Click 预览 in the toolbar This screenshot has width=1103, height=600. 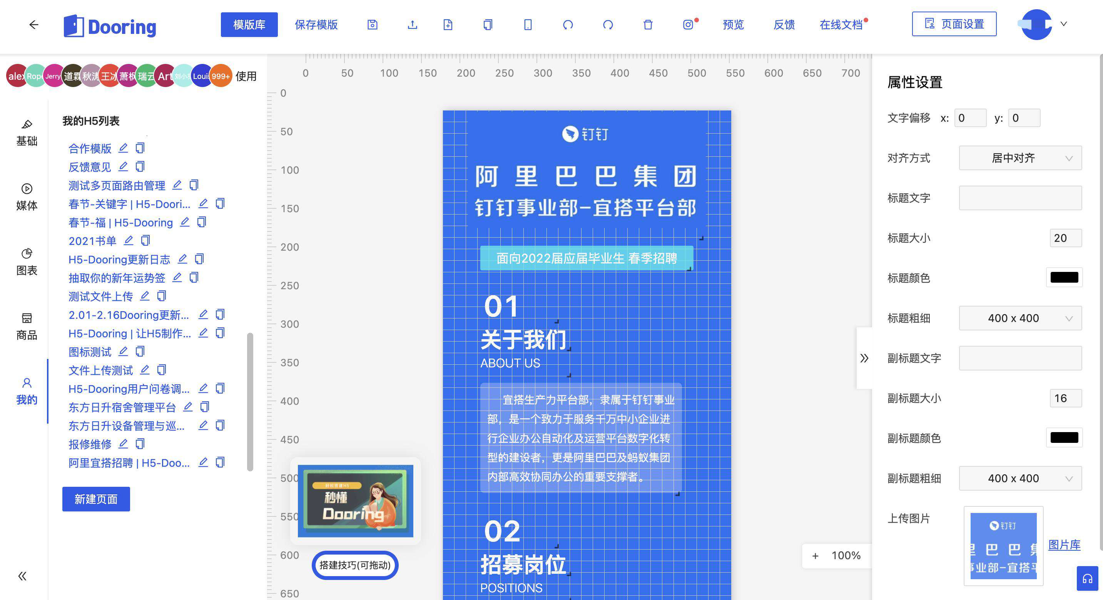coord(733,24)
